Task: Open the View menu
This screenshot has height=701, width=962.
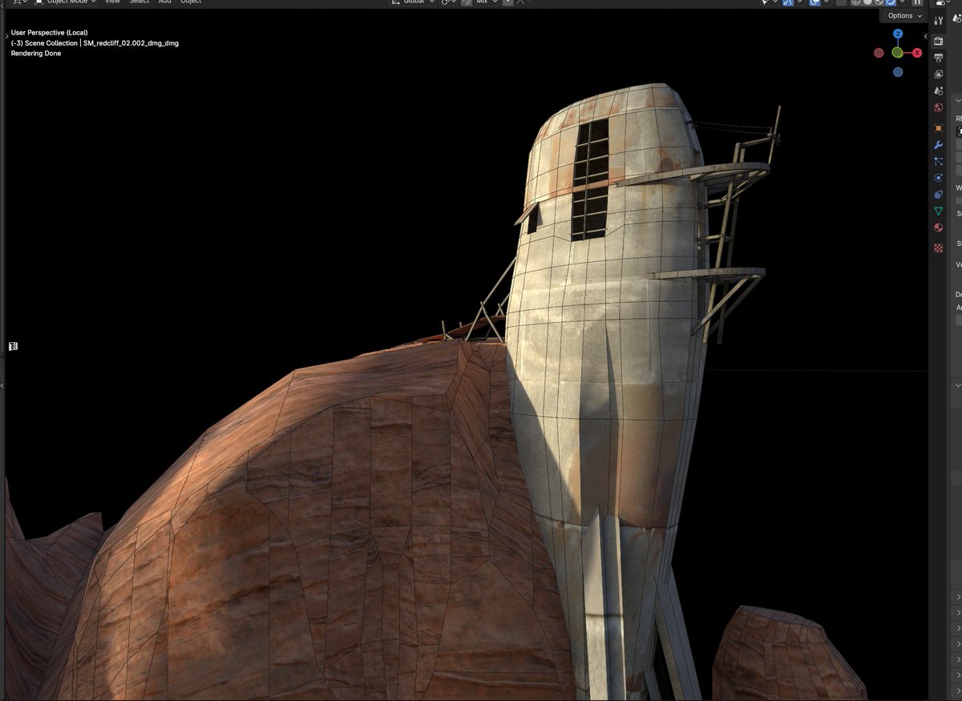Action: click(112, 2)
